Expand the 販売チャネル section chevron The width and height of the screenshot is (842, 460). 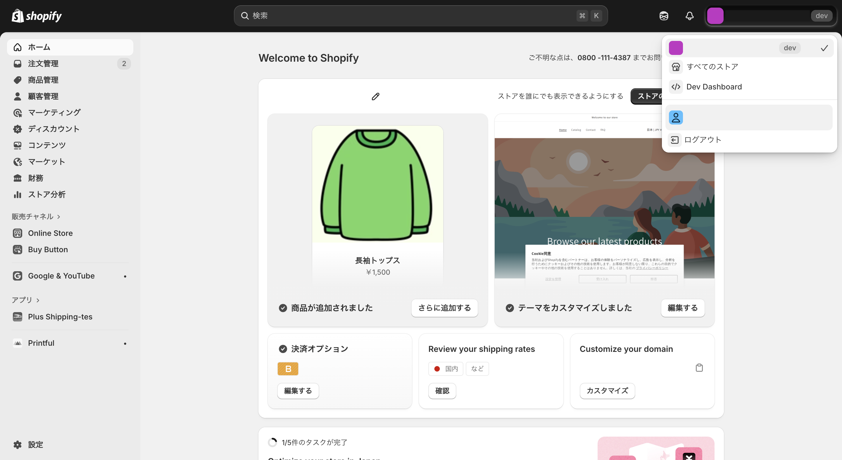click(59, 217)
